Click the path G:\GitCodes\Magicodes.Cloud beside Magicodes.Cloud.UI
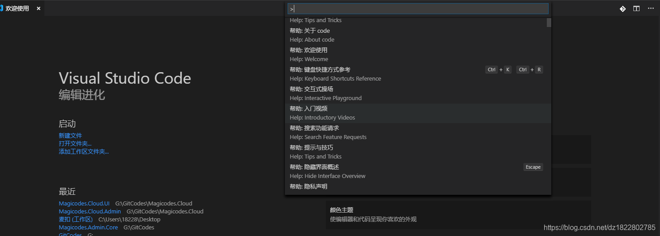Screen dimensions: 660x236 coord(154,204)
